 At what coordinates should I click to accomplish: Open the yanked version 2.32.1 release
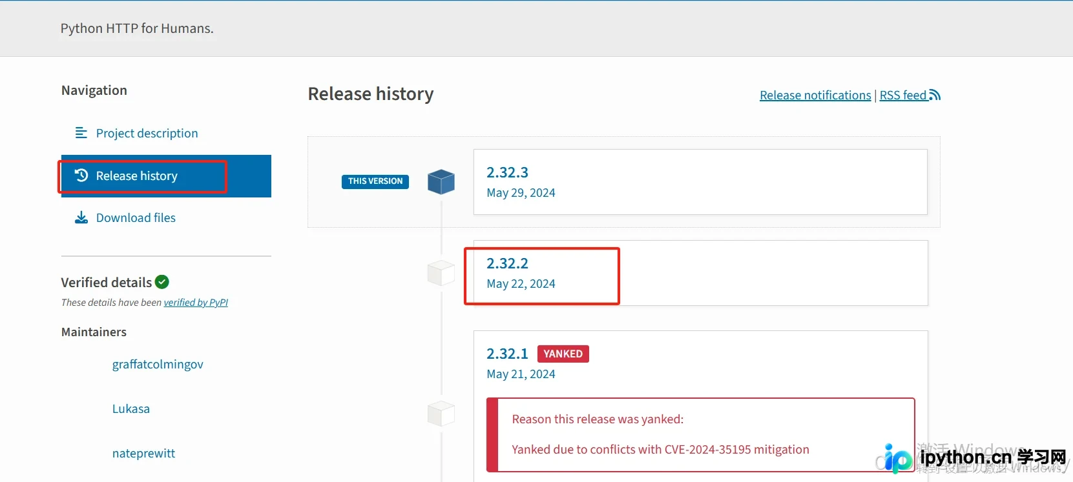point(507,354)
